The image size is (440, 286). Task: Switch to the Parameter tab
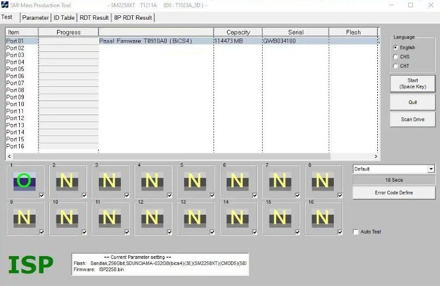point(36,17)
